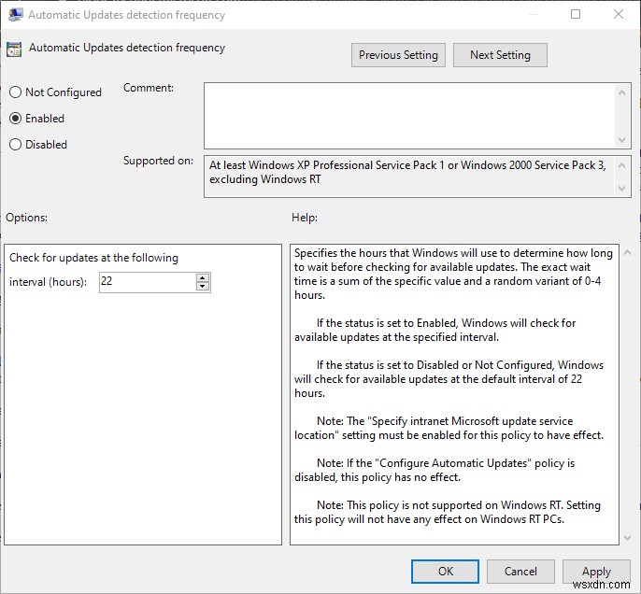The width and height of the screenshot is (641, 594).
Task: Click the 'Help:' label
Action: coord(305,218)
